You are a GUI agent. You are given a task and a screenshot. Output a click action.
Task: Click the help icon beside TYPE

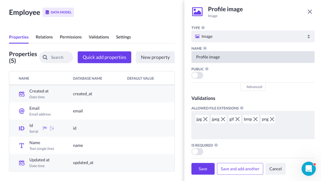click(203, 28)
